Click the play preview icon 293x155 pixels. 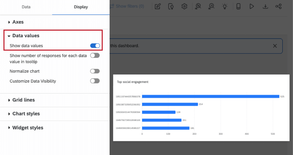[252, 6]
